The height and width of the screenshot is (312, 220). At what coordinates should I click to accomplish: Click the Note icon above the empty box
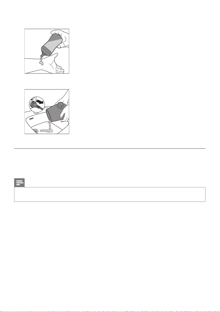click(x=19, y=183)
